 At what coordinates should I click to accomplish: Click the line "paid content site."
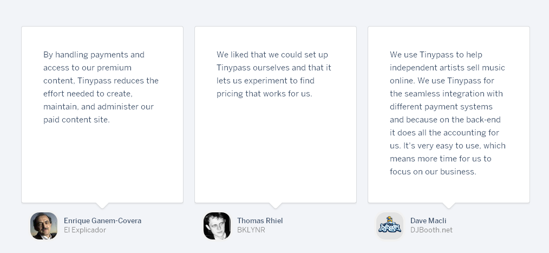point(76,120)
